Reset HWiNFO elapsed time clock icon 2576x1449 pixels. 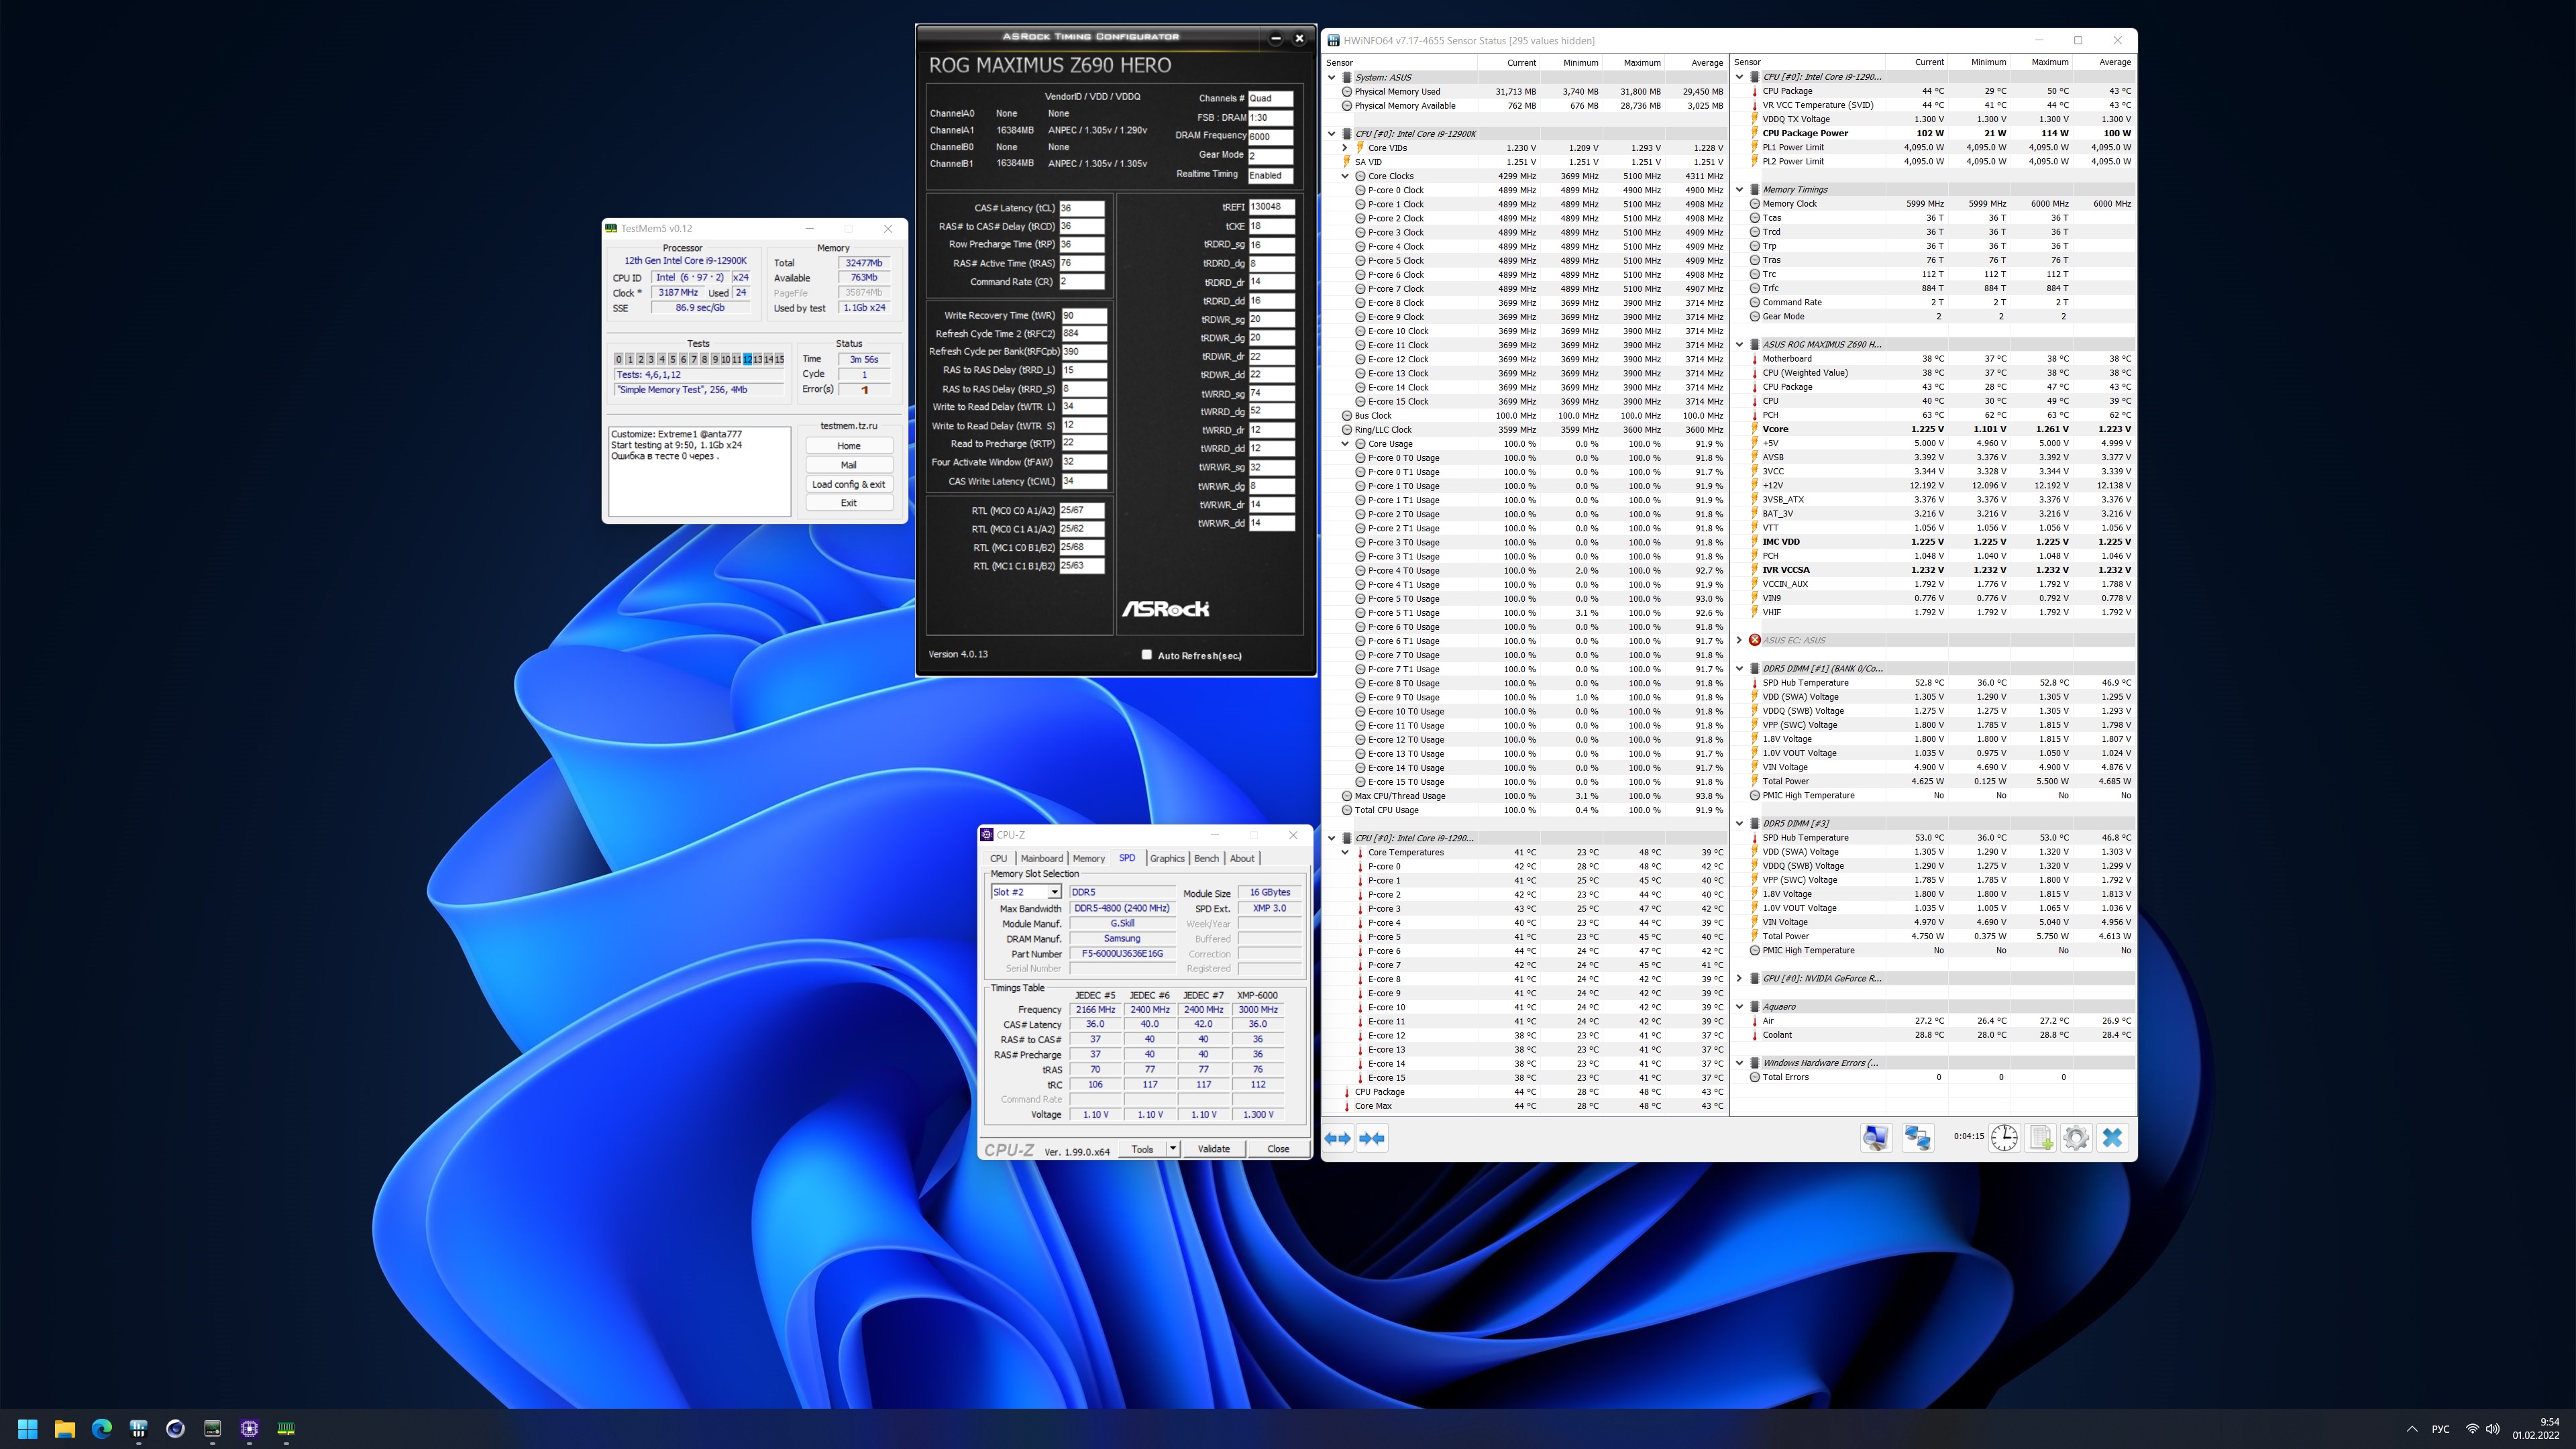tap(2004, 1138)
